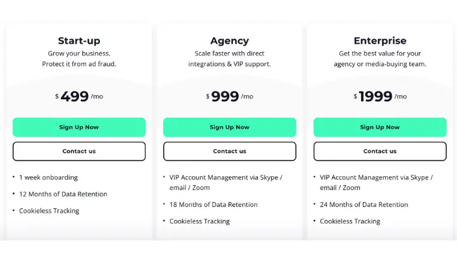Click Contact us under Start-up plan

tap(79, 151)
